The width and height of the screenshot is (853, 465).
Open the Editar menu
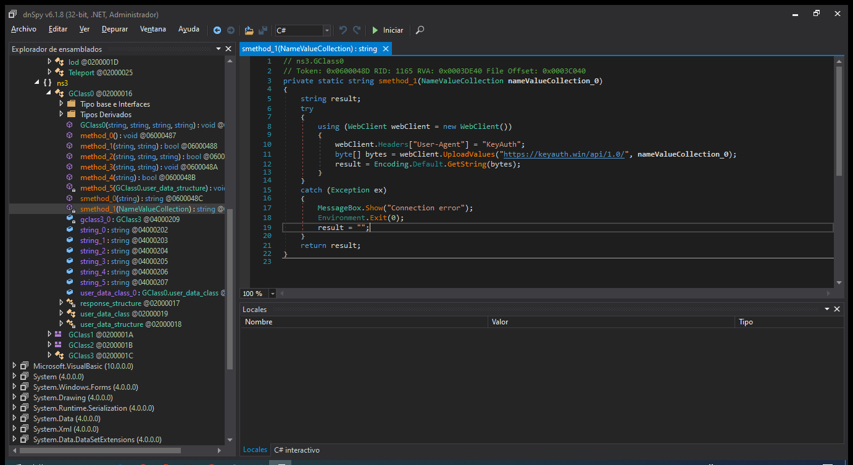[x=58, y=29]
